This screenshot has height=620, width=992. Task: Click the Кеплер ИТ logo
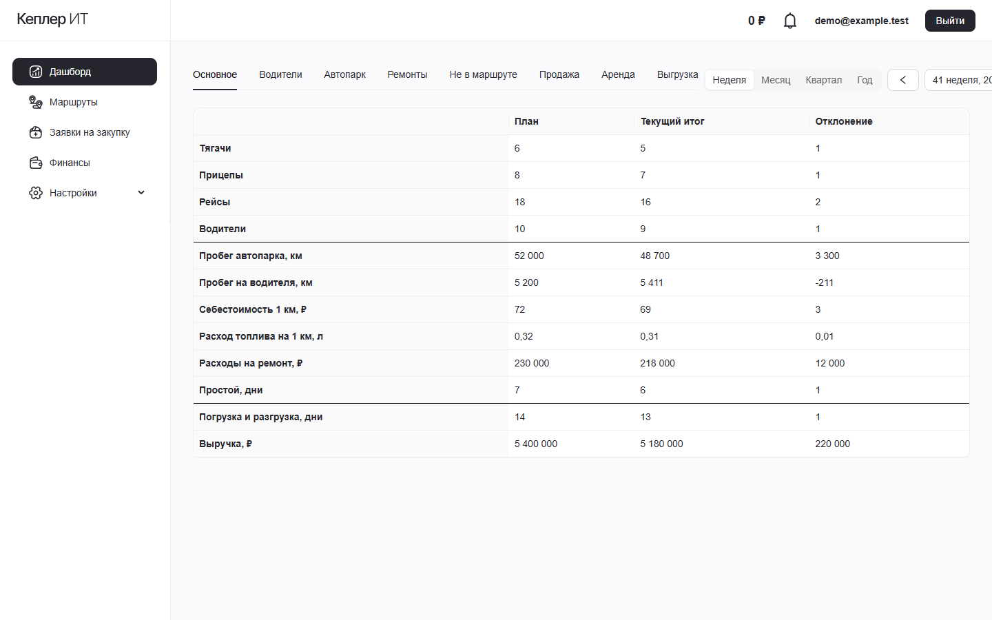[52, 19]
